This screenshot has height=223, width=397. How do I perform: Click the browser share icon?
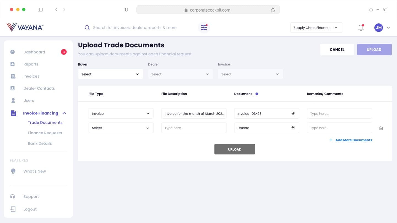click(x=371, y=10)
